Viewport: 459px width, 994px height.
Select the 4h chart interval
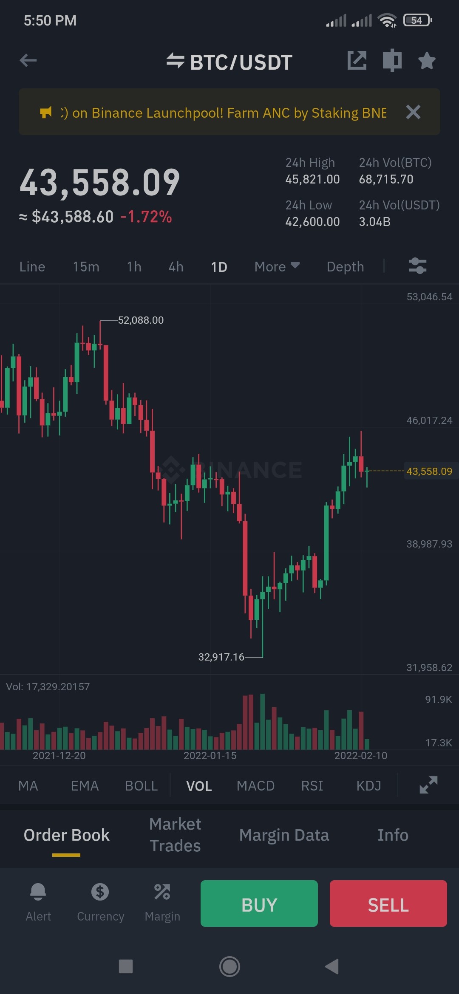[x=176, y=266]
